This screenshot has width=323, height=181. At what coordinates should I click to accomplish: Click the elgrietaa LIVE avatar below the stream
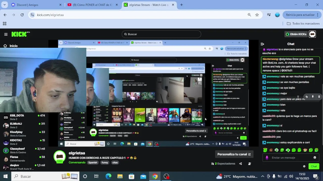(x=60, y=157)
